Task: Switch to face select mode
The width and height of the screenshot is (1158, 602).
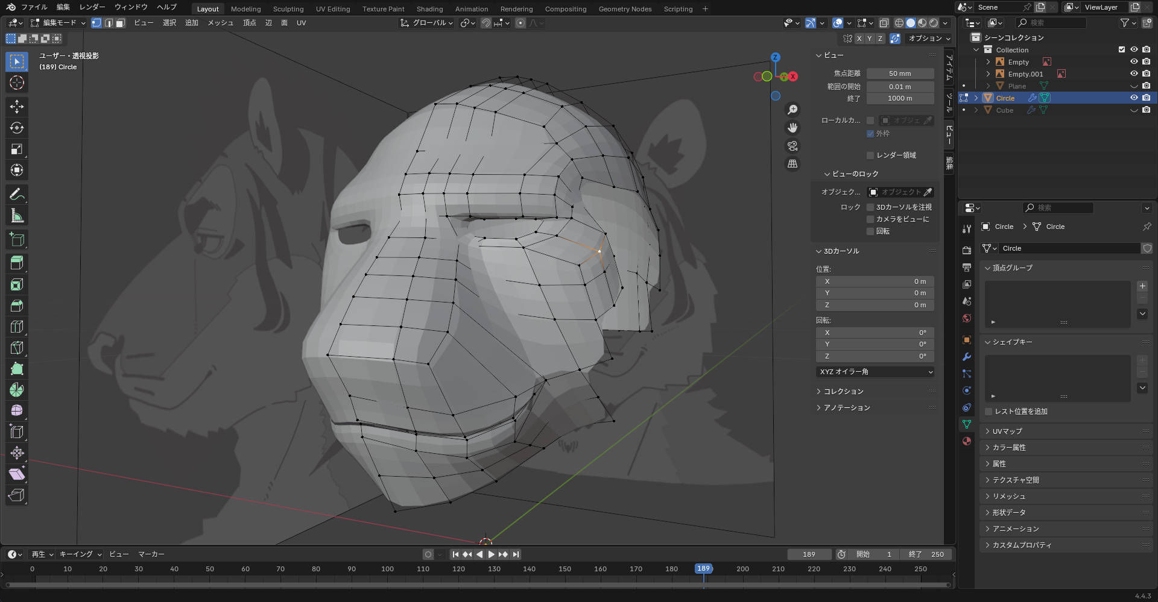Action: 120,23
